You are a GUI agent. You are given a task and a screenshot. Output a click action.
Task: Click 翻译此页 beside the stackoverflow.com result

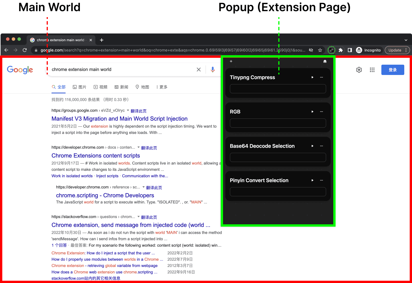click(149, 217)
